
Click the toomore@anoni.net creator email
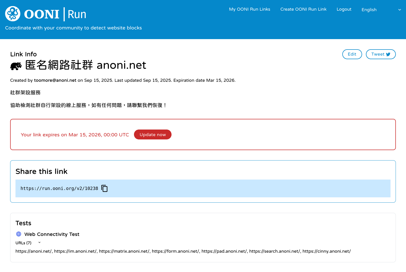[x=55, y=80]
